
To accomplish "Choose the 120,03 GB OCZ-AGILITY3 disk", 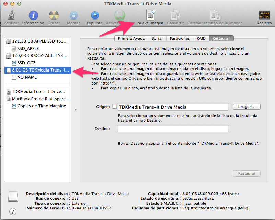I will click(x=39, y=56).
